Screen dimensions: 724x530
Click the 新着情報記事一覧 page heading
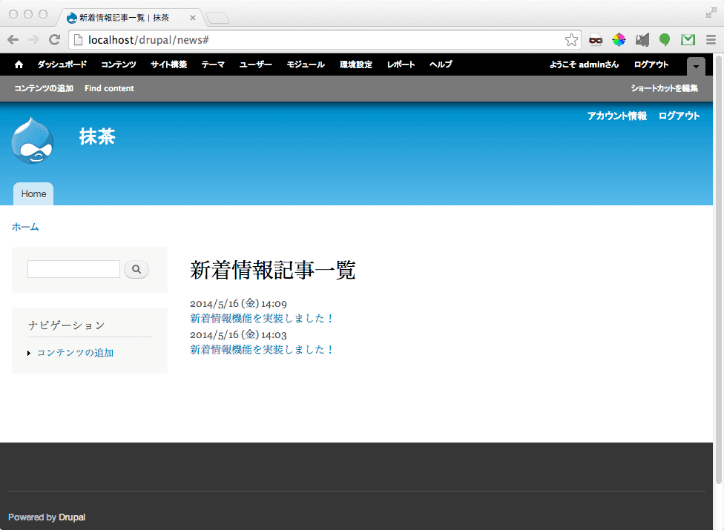(x=272, y=270)
